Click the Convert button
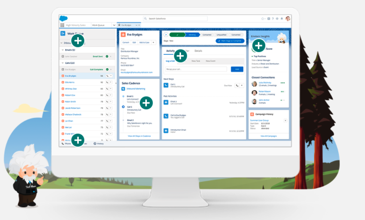This screenshot has height=220, width=365. coord(126,43)
